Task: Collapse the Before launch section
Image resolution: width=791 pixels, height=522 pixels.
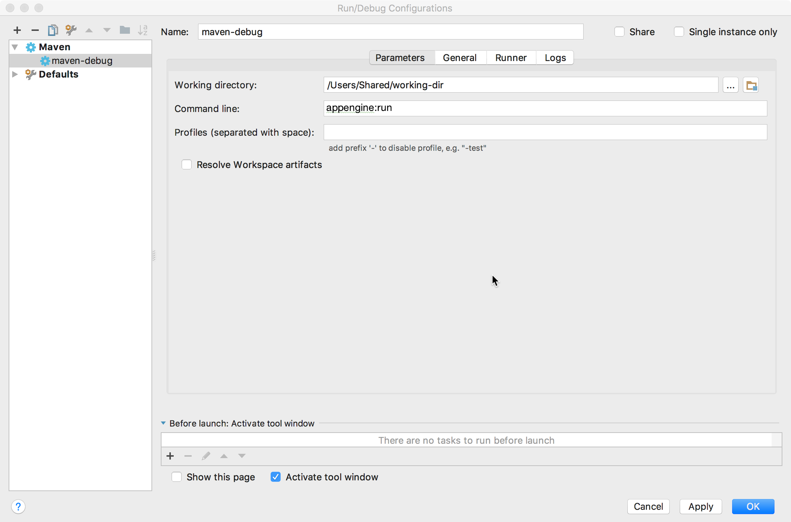Action: pyautogui.click(x=163, y=424)
